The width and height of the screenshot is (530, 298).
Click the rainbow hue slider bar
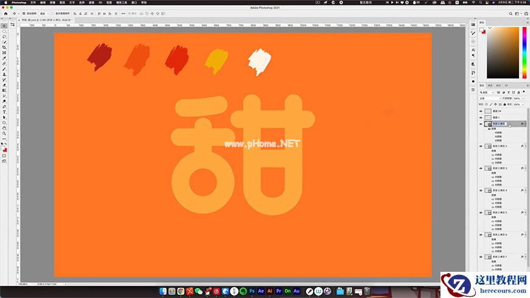[x=525, y=53]
